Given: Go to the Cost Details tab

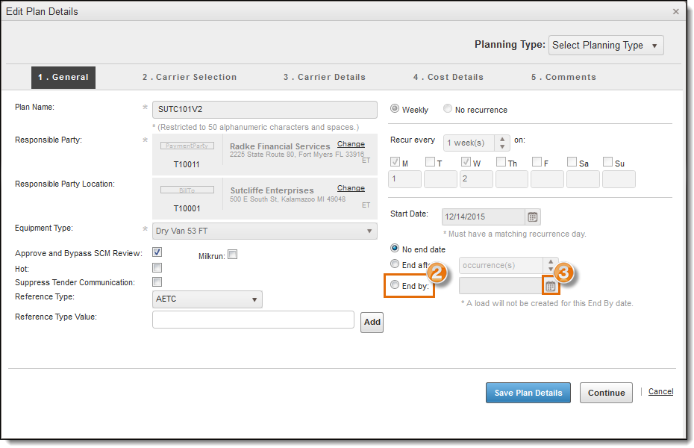Looking at the screenshot, I should (x=448, y=77).
